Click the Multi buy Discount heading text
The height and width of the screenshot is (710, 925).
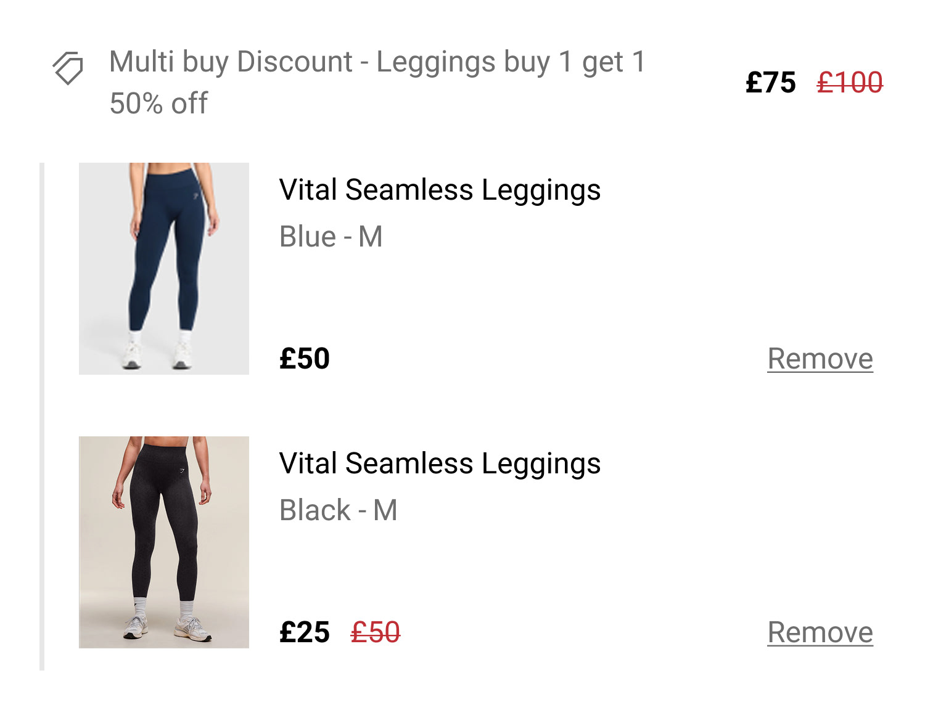(377, 62)
